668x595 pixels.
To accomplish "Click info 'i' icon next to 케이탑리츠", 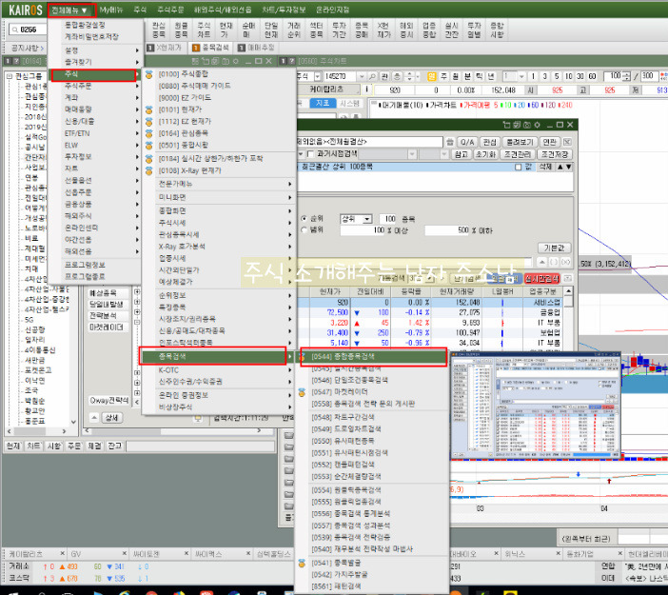I will coord(366,89).
